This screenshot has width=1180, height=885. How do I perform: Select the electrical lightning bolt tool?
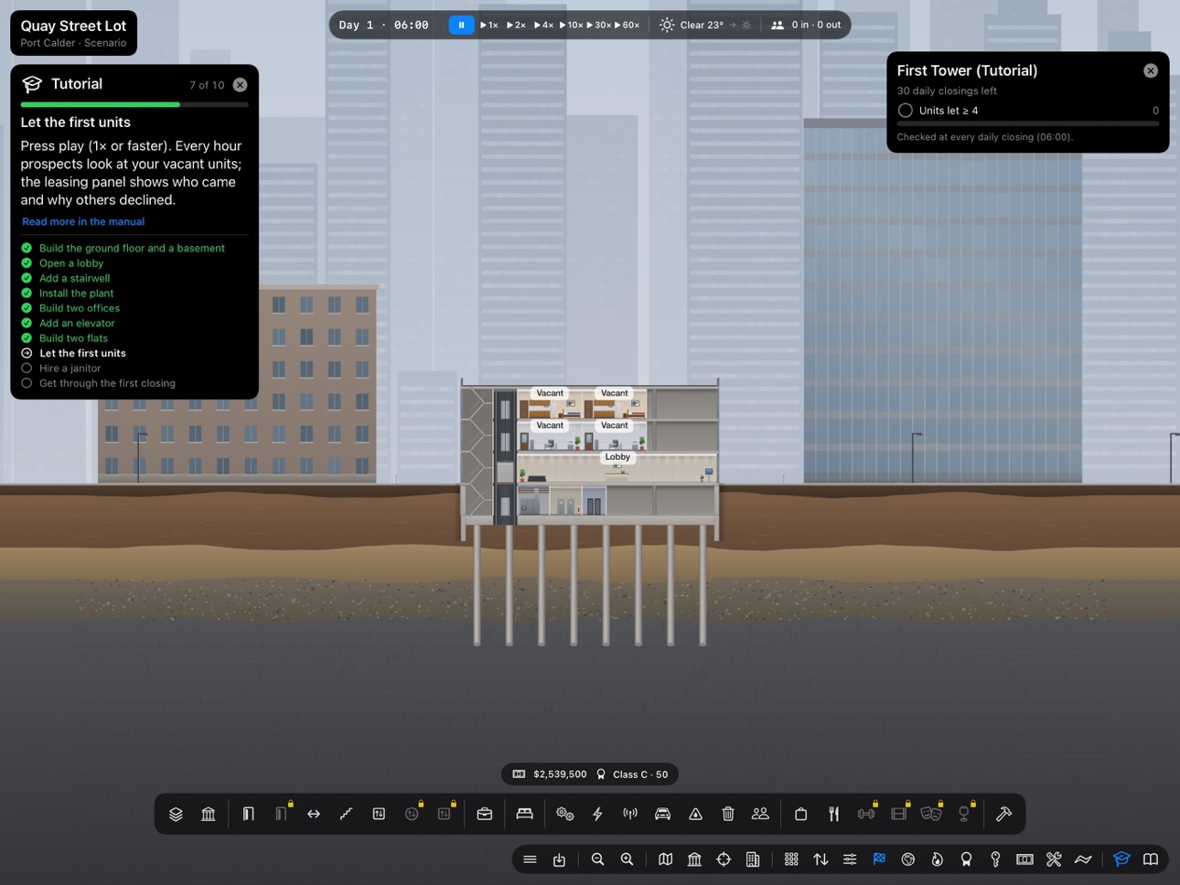pyautogui.click(x=597, y=814)
